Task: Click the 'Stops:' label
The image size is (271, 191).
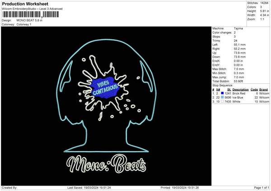Action: 216,36
